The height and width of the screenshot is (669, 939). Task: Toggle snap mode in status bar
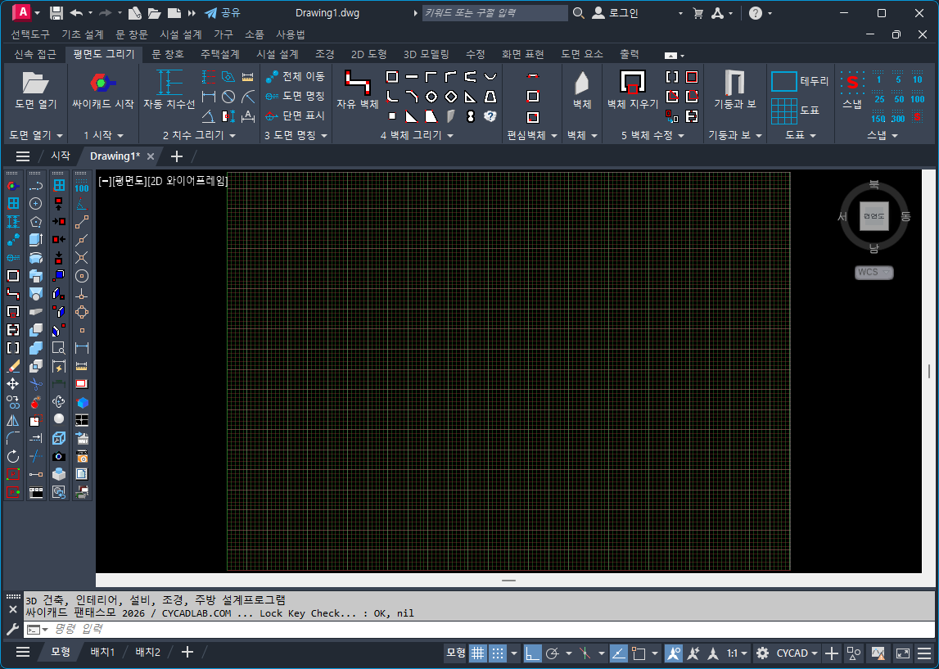497,653
